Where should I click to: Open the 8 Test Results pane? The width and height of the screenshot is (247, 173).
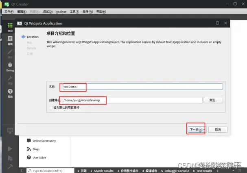click(202, 171)
